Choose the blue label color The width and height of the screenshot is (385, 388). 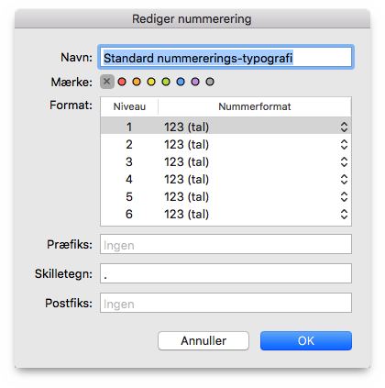181,82
